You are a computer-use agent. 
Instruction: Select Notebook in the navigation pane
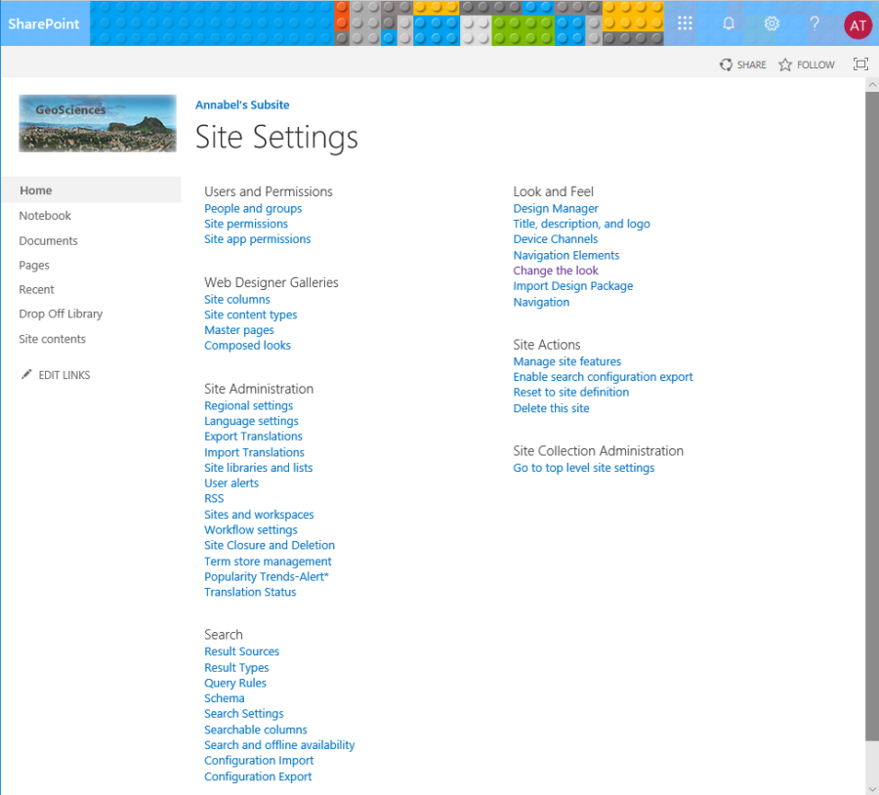pos(44,215)
